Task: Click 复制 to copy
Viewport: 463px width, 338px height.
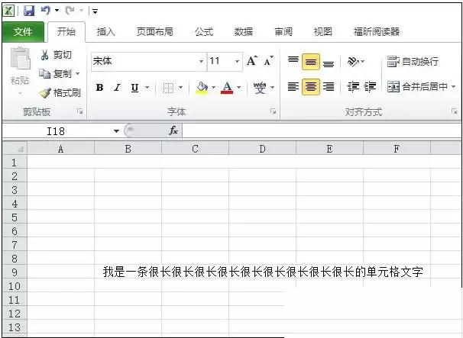Action: coord(56,74)
